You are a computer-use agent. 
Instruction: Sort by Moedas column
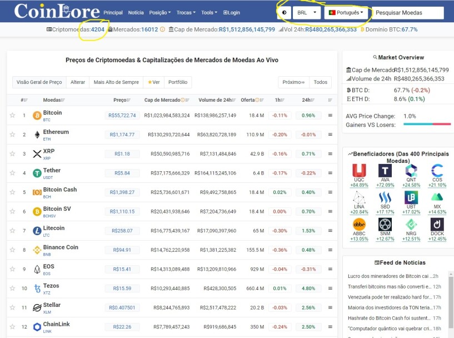[x=54, y=100]
